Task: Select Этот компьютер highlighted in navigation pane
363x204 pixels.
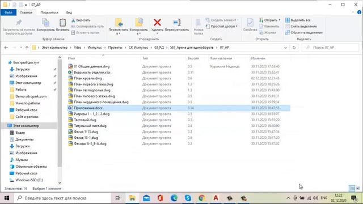Action: (x=26, y=126)
